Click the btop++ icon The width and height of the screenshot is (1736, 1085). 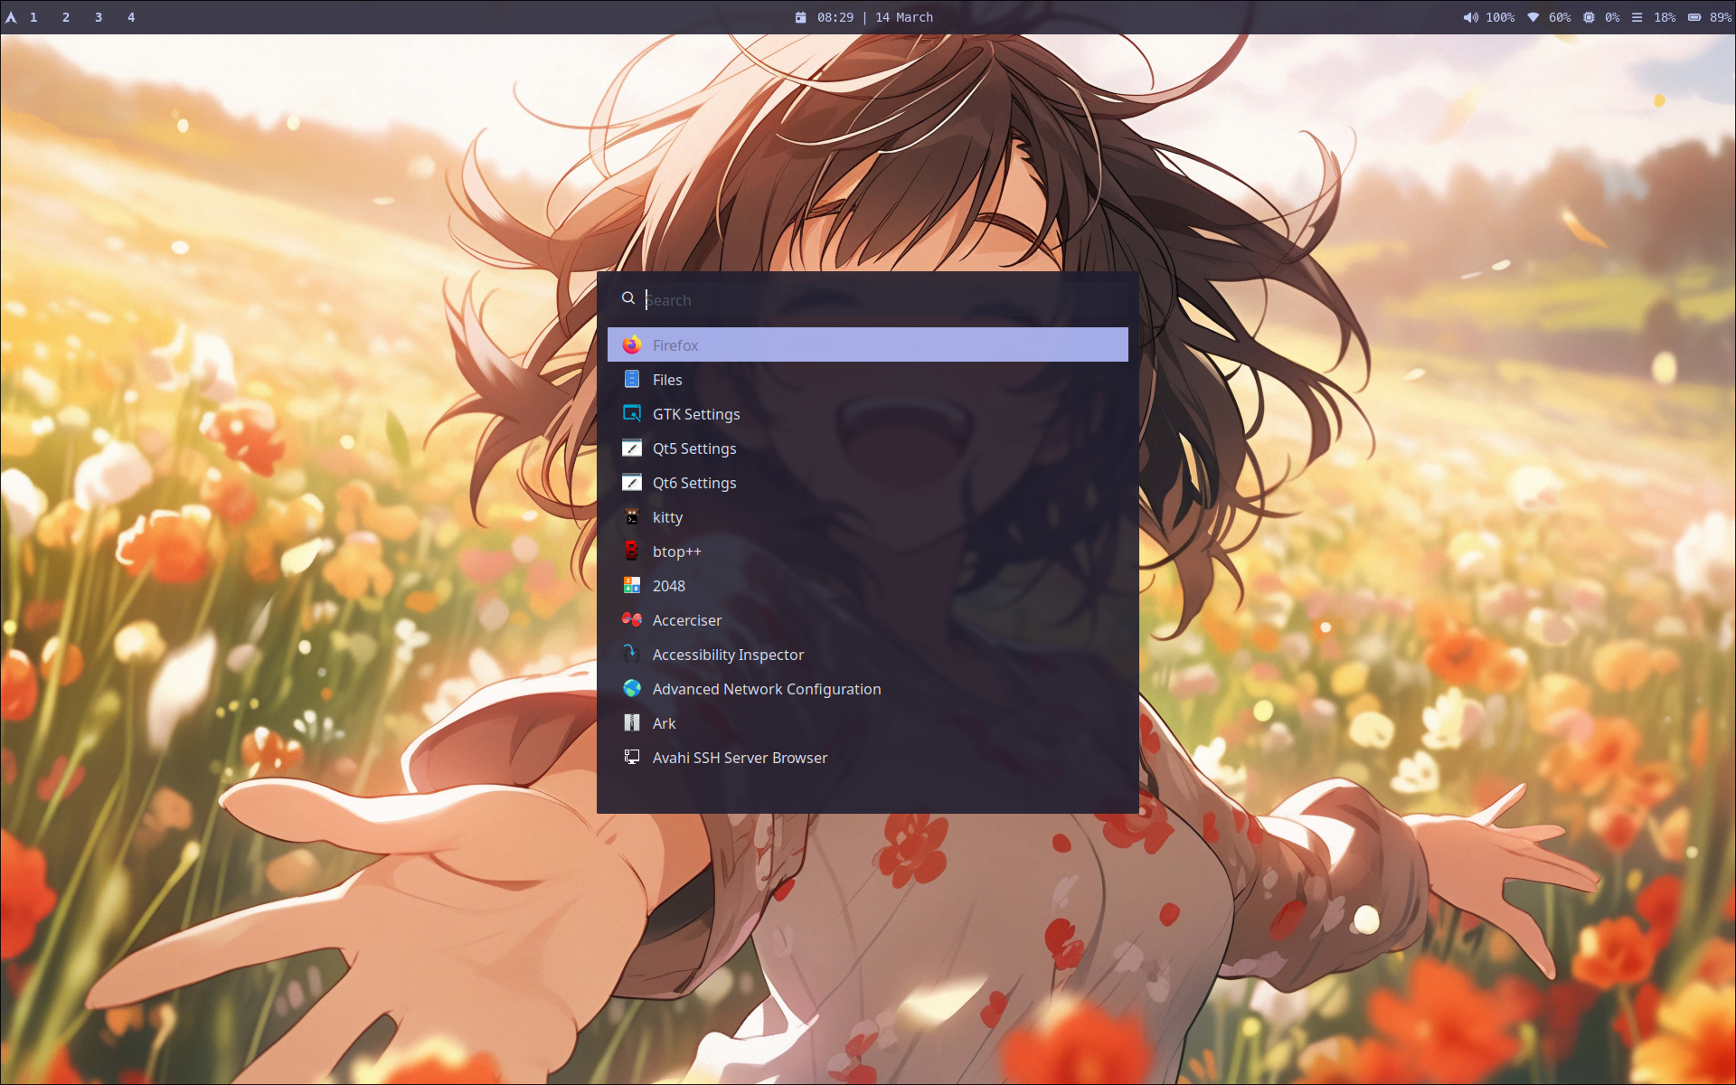tap(632, 551)
